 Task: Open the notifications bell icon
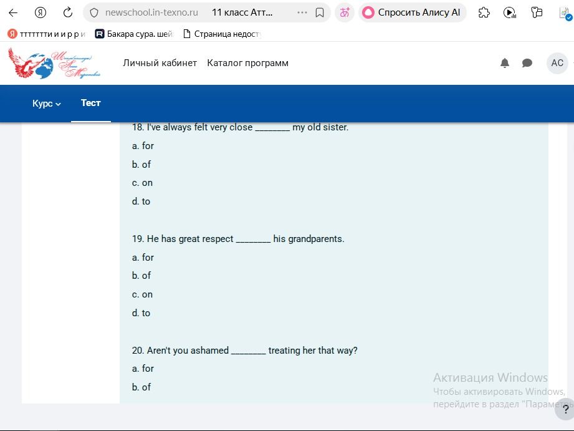(504, 63)
